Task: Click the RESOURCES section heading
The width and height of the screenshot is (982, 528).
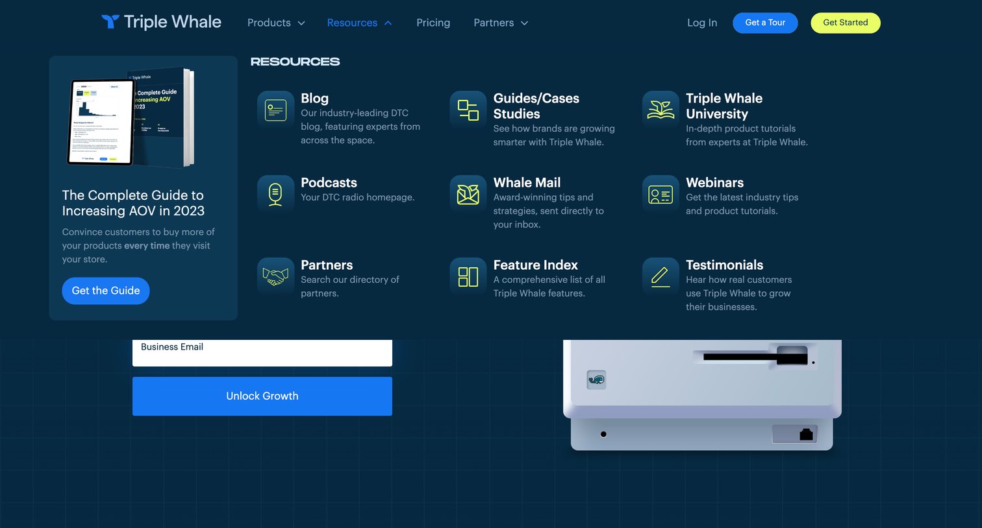Action: 295,62
